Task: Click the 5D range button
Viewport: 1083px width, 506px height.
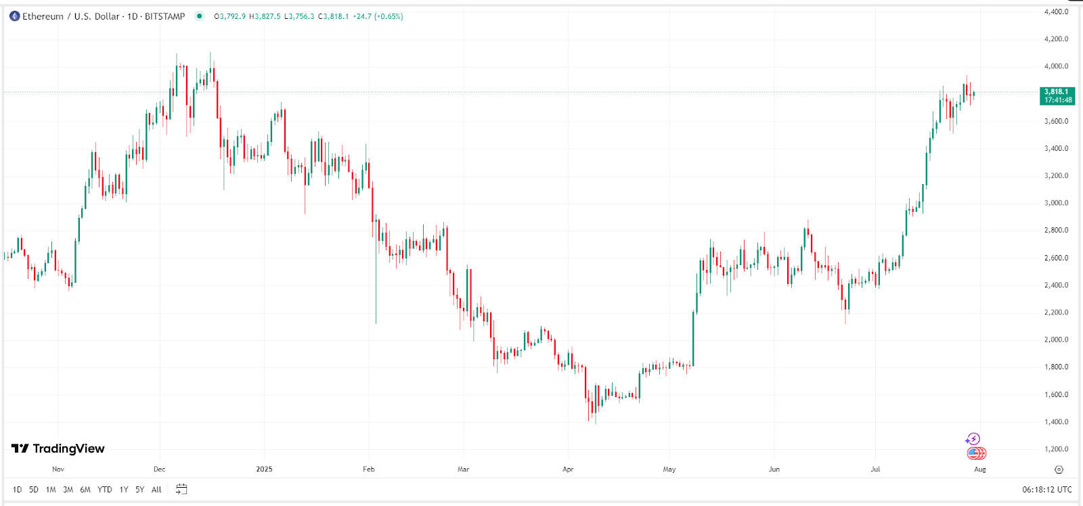Action: pos(32,489)
